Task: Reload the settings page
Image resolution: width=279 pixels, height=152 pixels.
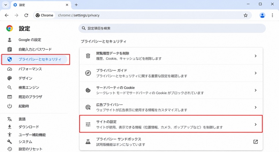Action: click(x=27, y=15)
